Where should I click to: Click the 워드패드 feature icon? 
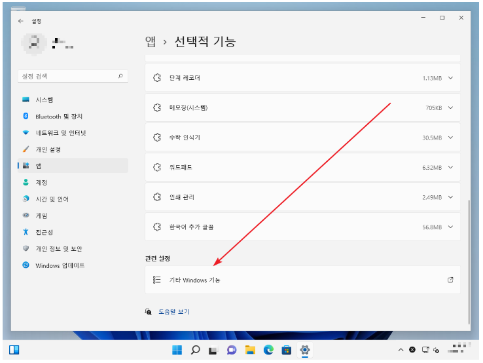click(x=157, y=167)
